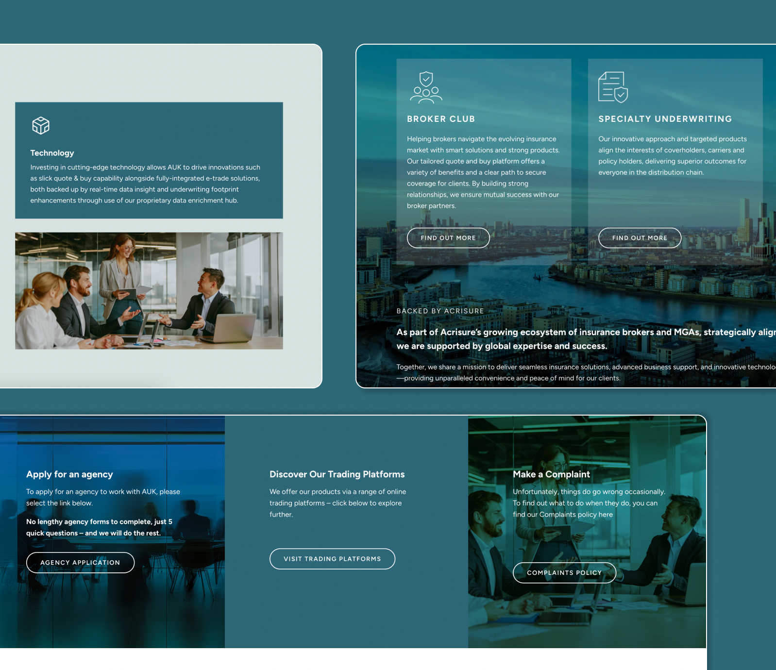
Task: Click the 'No lengthy agency forms' bold text
Action: tap(99, 527)
